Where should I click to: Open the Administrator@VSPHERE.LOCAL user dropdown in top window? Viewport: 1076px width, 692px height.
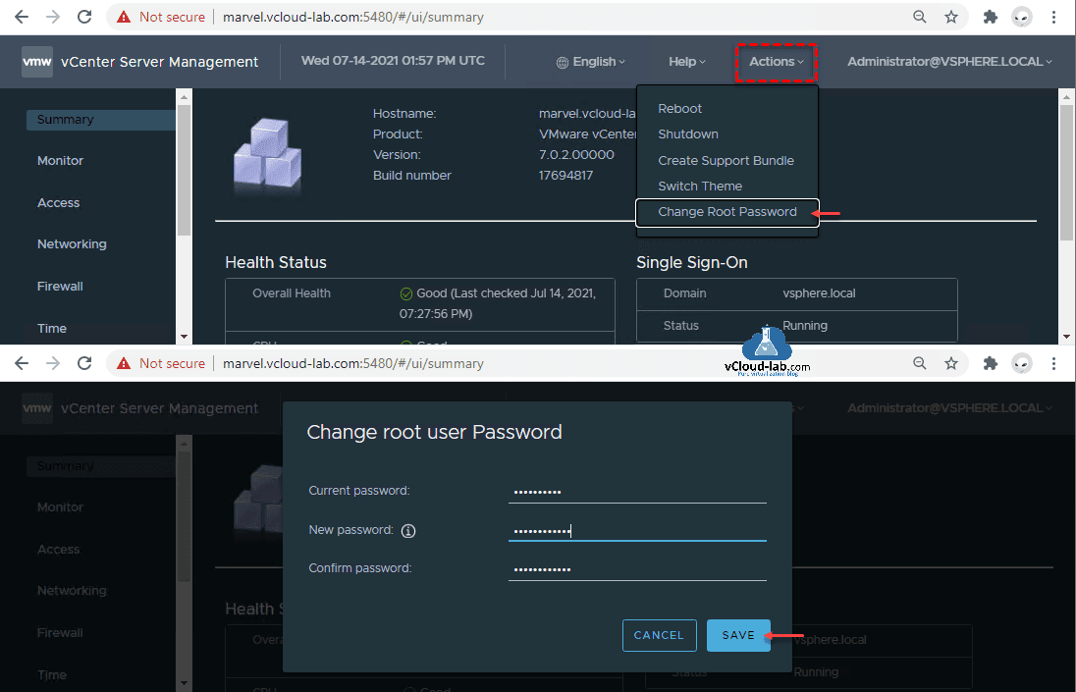click(949, 62)
